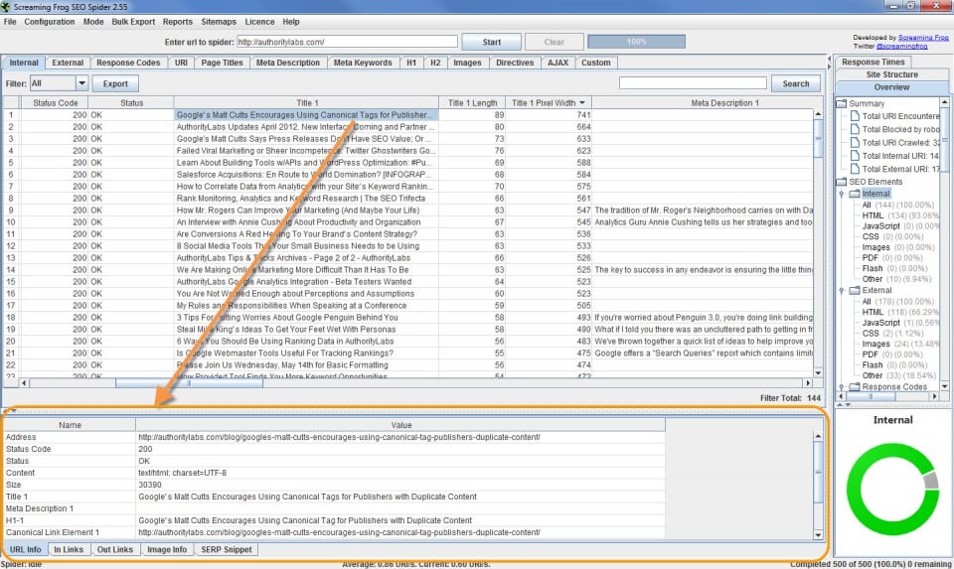The width and height of the screenshot is (954, 569).
Task: Click the Response Codes folder icon in tree
Action: point(855,386)
